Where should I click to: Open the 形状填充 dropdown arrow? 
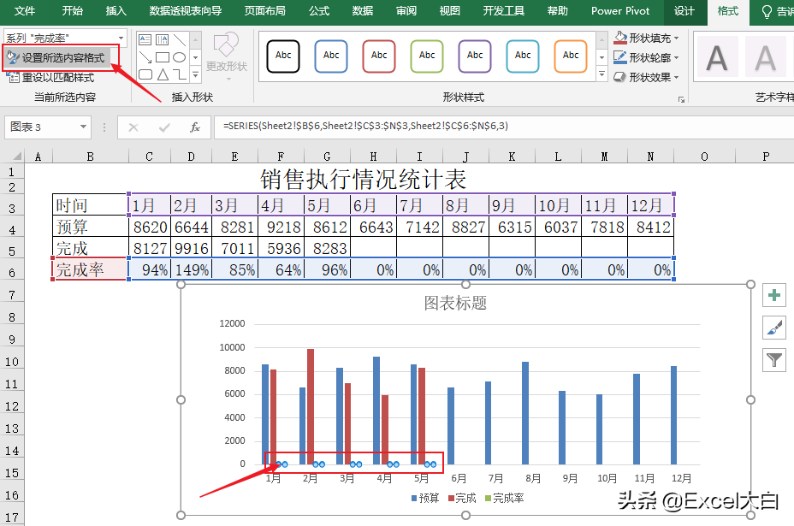[x=676, y=38]
